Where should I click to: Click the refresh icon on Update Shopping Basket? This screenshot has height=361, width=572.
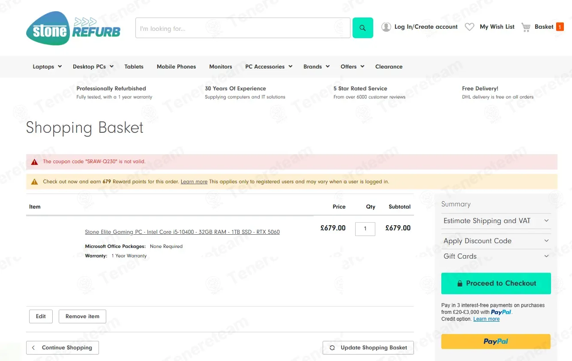point(332,348)
